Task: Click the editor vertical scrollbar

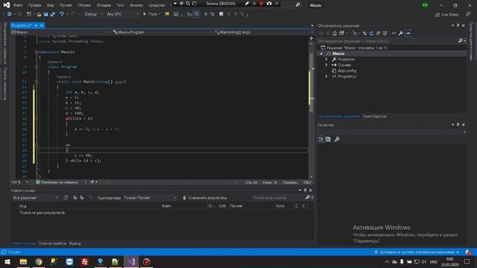Action: 311,109
